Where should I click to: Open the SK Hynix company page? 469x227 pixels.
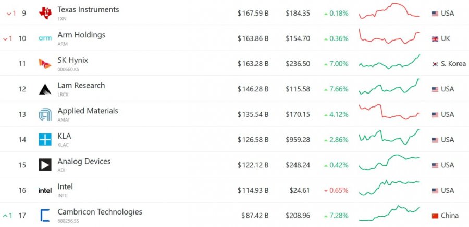coord(72,60)
